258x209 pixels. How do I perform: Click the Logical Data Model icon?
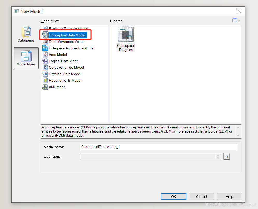(45, 61)
